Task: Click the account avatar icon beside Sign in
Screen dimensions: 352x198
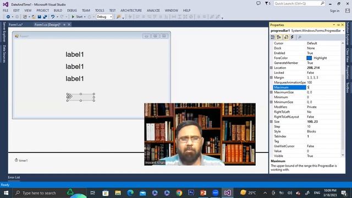Action: (x=348, y=10)
